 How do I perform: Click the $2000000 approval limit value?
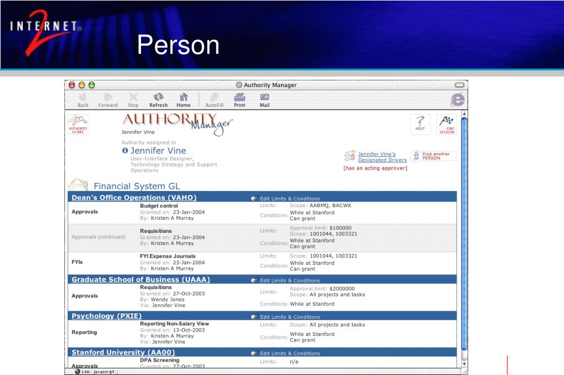pos(341,289)
